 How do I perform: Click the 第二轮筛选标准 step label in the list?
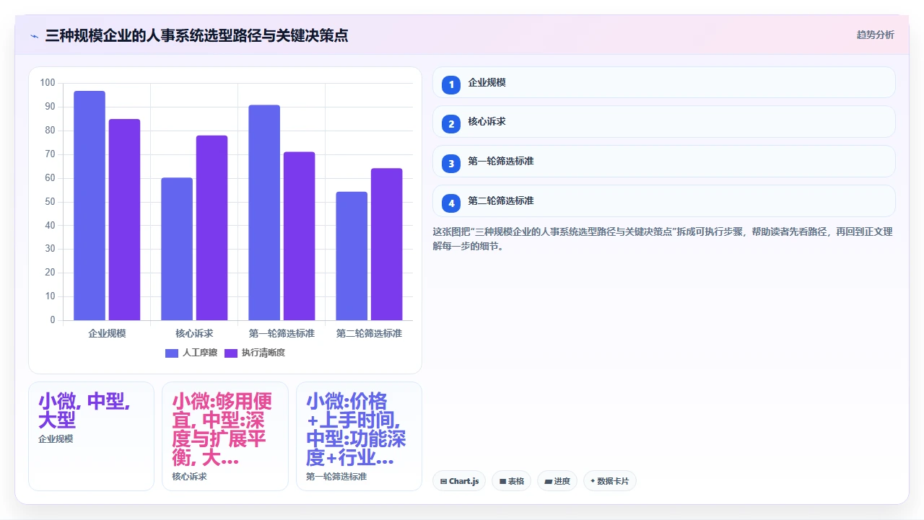coord(501,201)
